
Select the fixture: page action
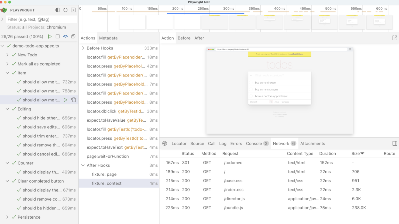tap(119, 174)
